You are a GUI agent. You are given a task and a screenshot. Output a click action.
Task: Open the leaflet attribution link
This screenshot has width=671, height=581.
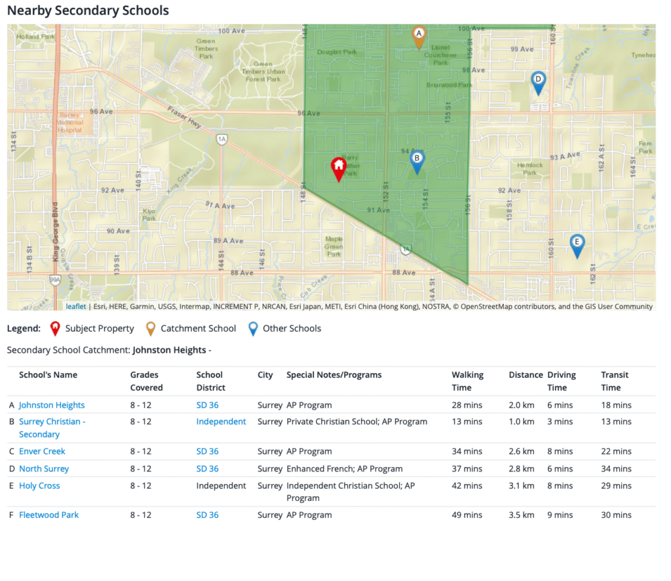[x=76, y=306]
